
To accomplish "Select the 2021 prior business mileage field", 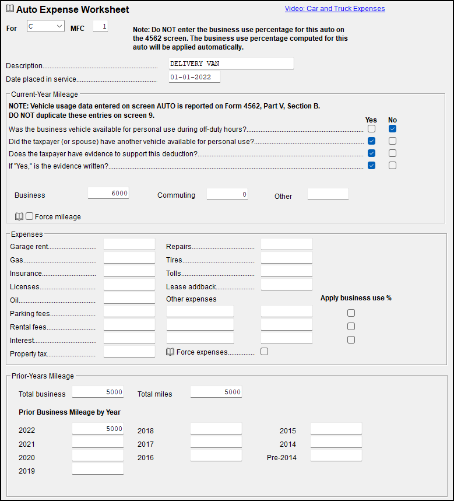I will 98,442.
